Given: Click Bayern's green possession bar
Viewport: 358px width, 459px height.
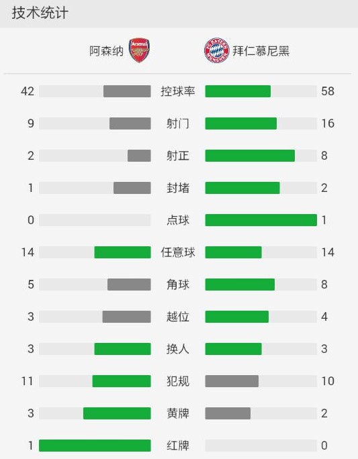Looking at the screenshot, I should point(238,91).
